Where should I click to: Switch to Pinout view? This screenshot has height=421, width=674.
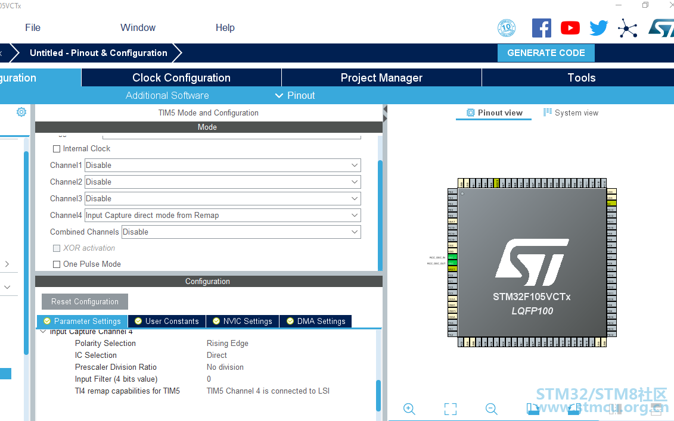click(494, 113)
